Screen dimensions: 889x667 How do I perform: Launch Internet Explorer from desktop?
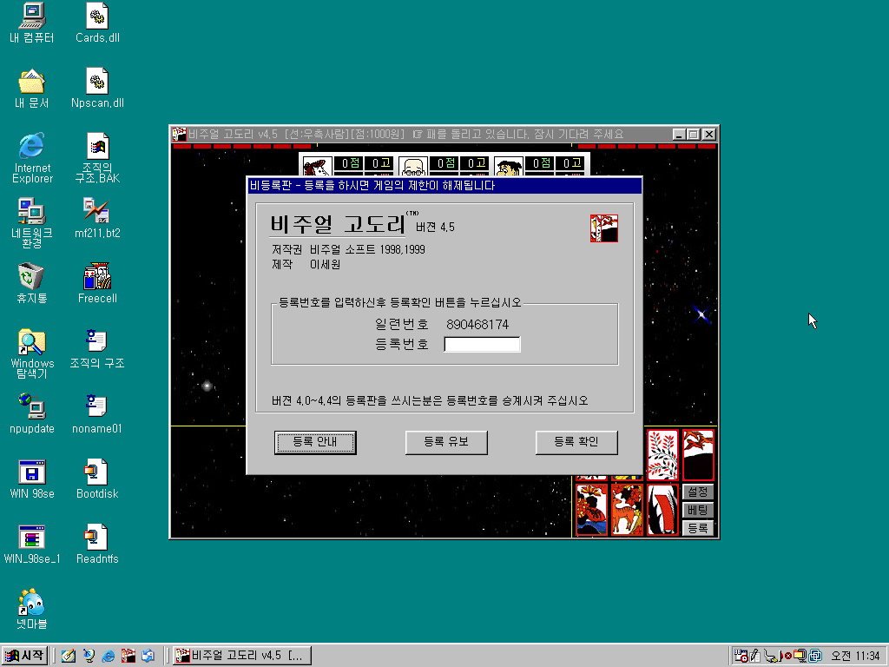[x=32, y=158]
